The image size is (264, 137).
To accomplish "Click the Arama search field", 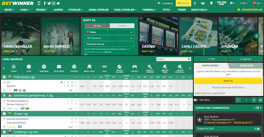I will click(172, 59).
